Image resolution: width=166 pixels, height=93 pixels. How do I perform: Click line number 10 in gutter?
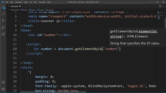point(15,35)
